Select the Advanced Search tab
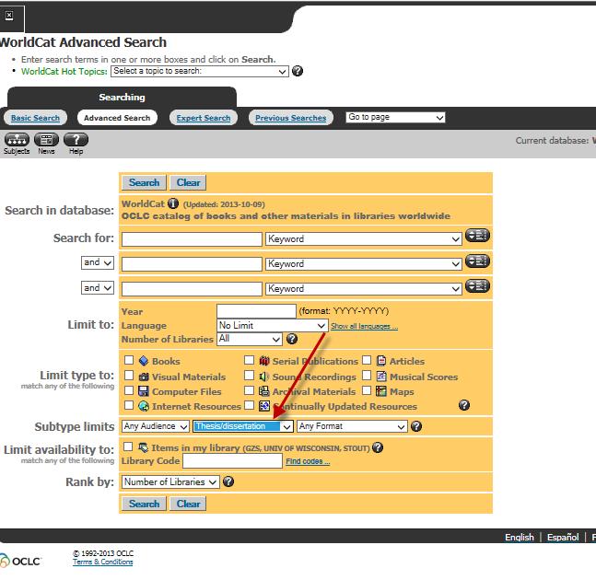 click(x=117, y=118)
